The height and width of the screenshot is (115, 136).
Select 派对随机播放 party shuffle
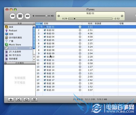(19, 38)
